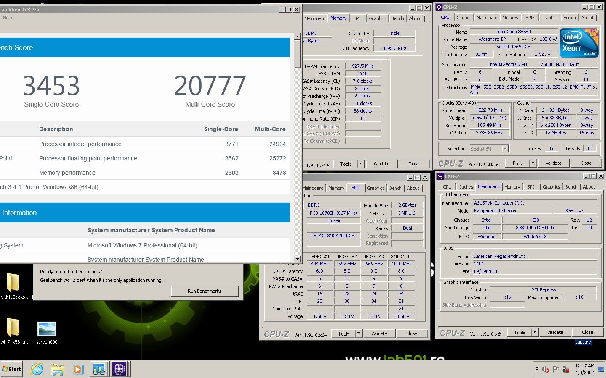Select the vkjj1.Geekb... desktop folder
Image resolution: width=606 pixels, height=378 pixels.
click(x=13, y=285)
